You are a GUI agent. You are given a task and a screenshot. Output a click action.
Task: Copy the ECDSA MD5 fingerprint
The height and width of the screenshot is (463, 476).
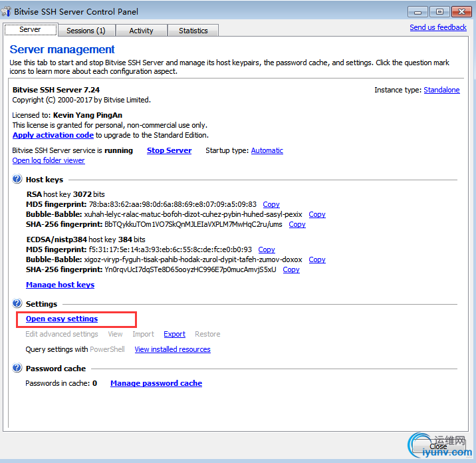(x=266, y=249)
